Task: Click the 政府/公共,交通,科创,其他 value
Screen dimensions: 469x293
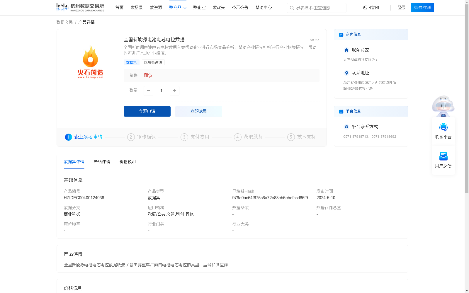Action: point(171,214)
